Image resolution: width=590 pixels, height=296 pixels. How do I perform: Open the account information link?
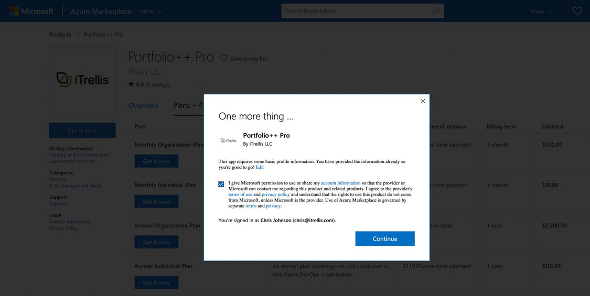(340, 183)
